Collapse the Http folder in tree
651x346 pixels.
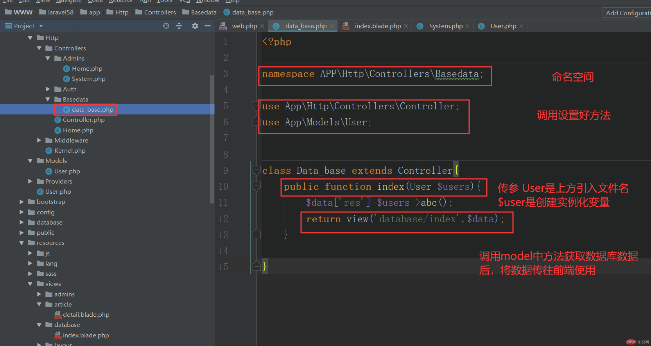pos(30,38)
